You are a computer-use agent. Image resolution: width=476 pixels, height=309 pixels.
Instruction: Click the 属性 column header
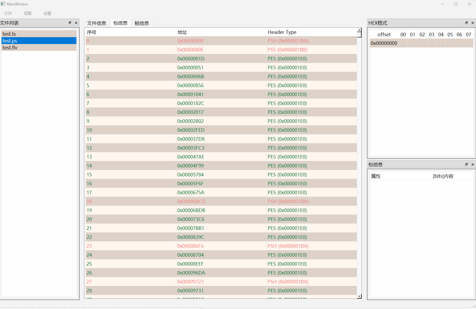tap(400, 176)
